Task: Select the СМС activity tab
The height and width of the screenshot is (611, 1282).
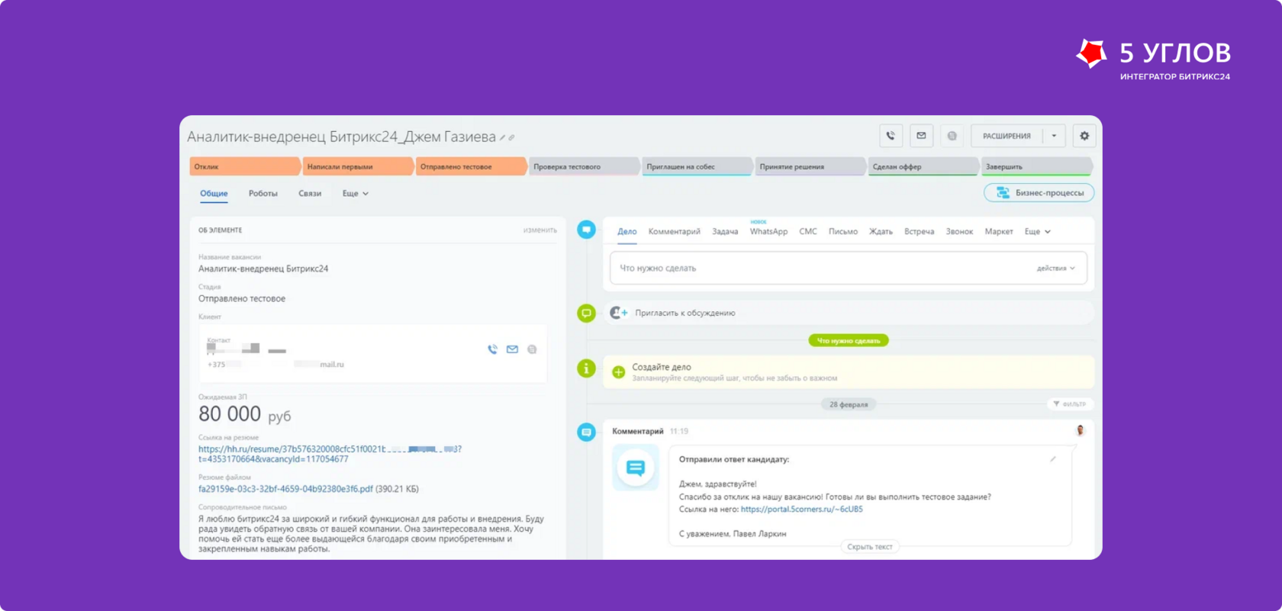Action: pyautogui.click(x=808, y=232)
